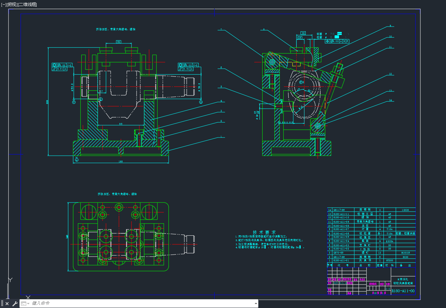The width and height of the screenshot is (446, 308).
Task: Select remark cell 钻套、铰套共用
Action: pyautogui.click(x=405, y=234)
